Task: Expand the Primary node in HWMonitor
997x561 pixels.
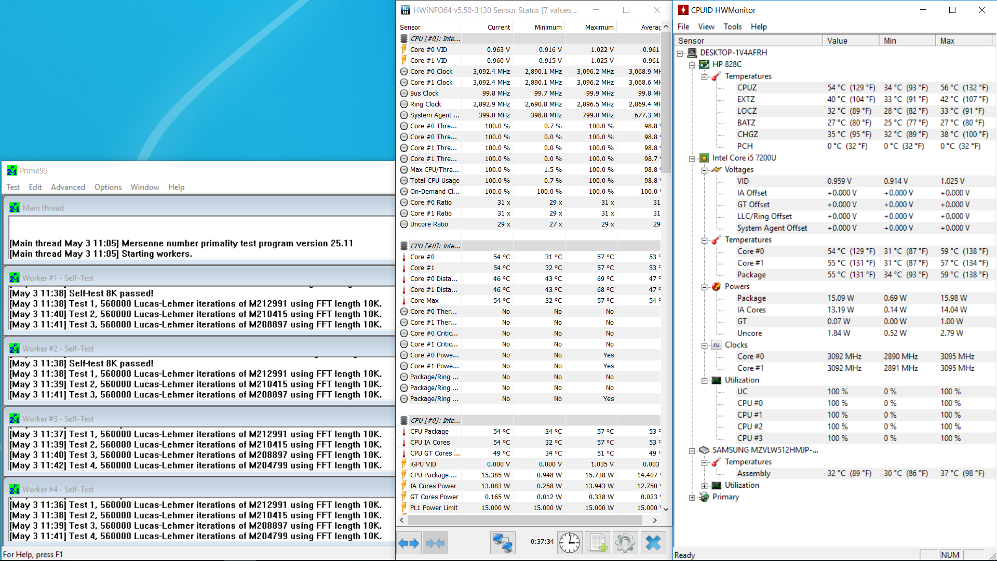Action: (x=692, y=498)
